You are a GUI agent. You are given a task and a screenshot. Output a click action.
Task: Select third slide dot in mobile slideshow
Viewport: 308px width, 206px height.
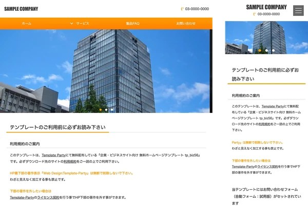pos(273,51)
